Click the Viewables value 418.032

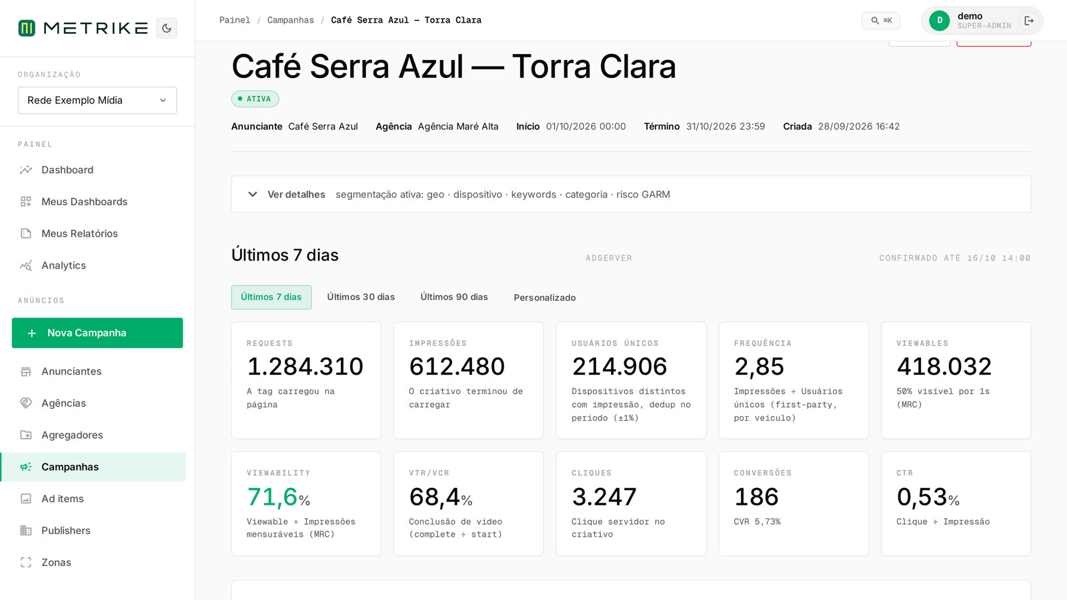(944, 367)
